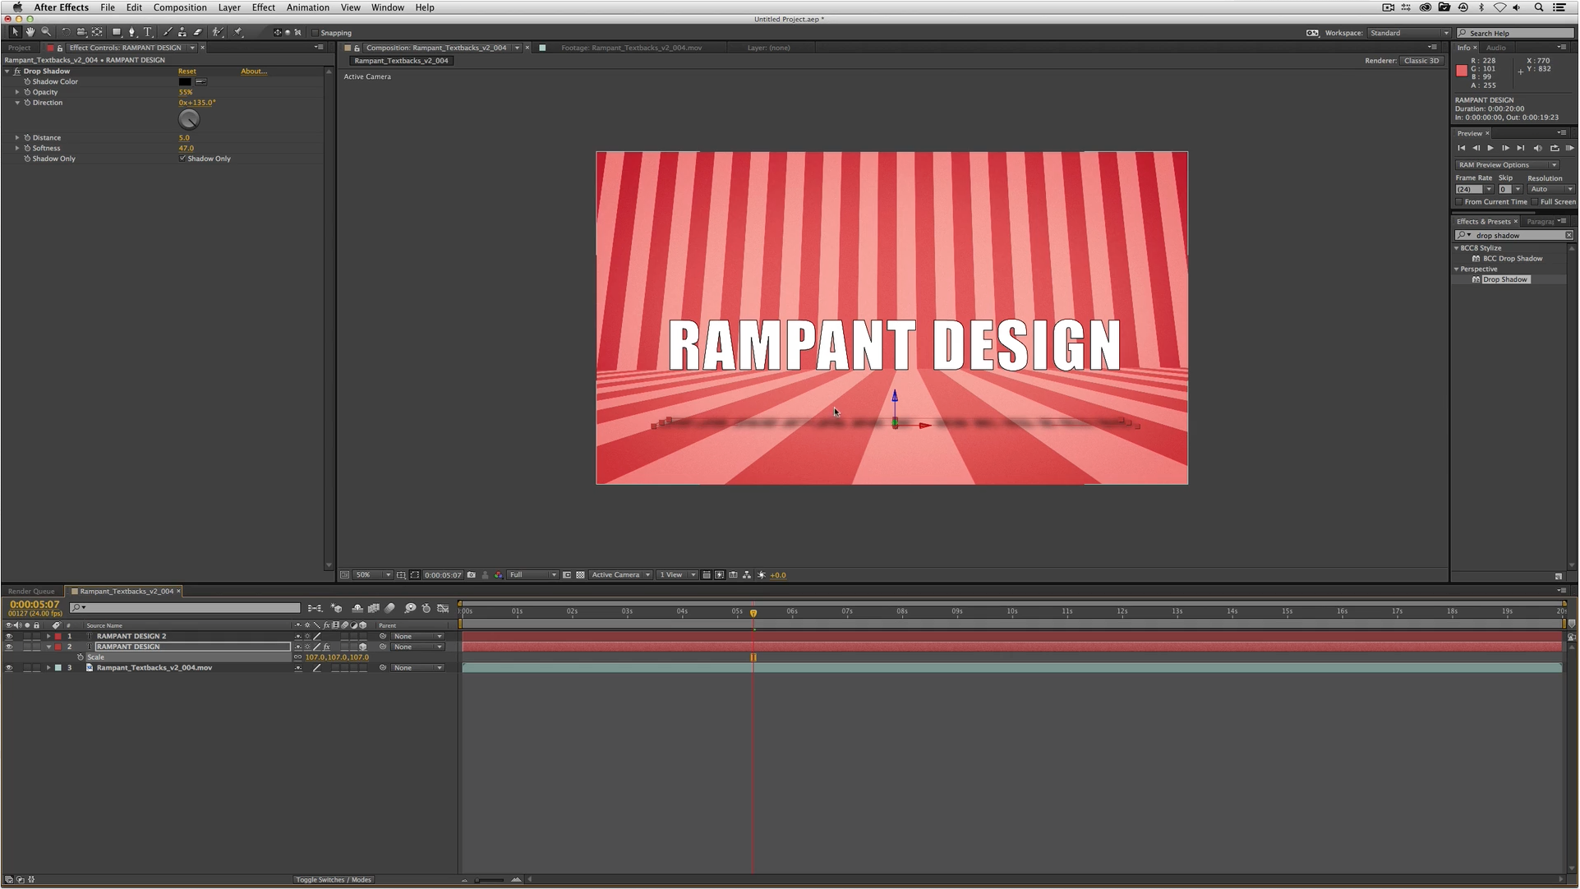
Task: Open the Shadow Color black swatch
Action: [x=185, y=82]
